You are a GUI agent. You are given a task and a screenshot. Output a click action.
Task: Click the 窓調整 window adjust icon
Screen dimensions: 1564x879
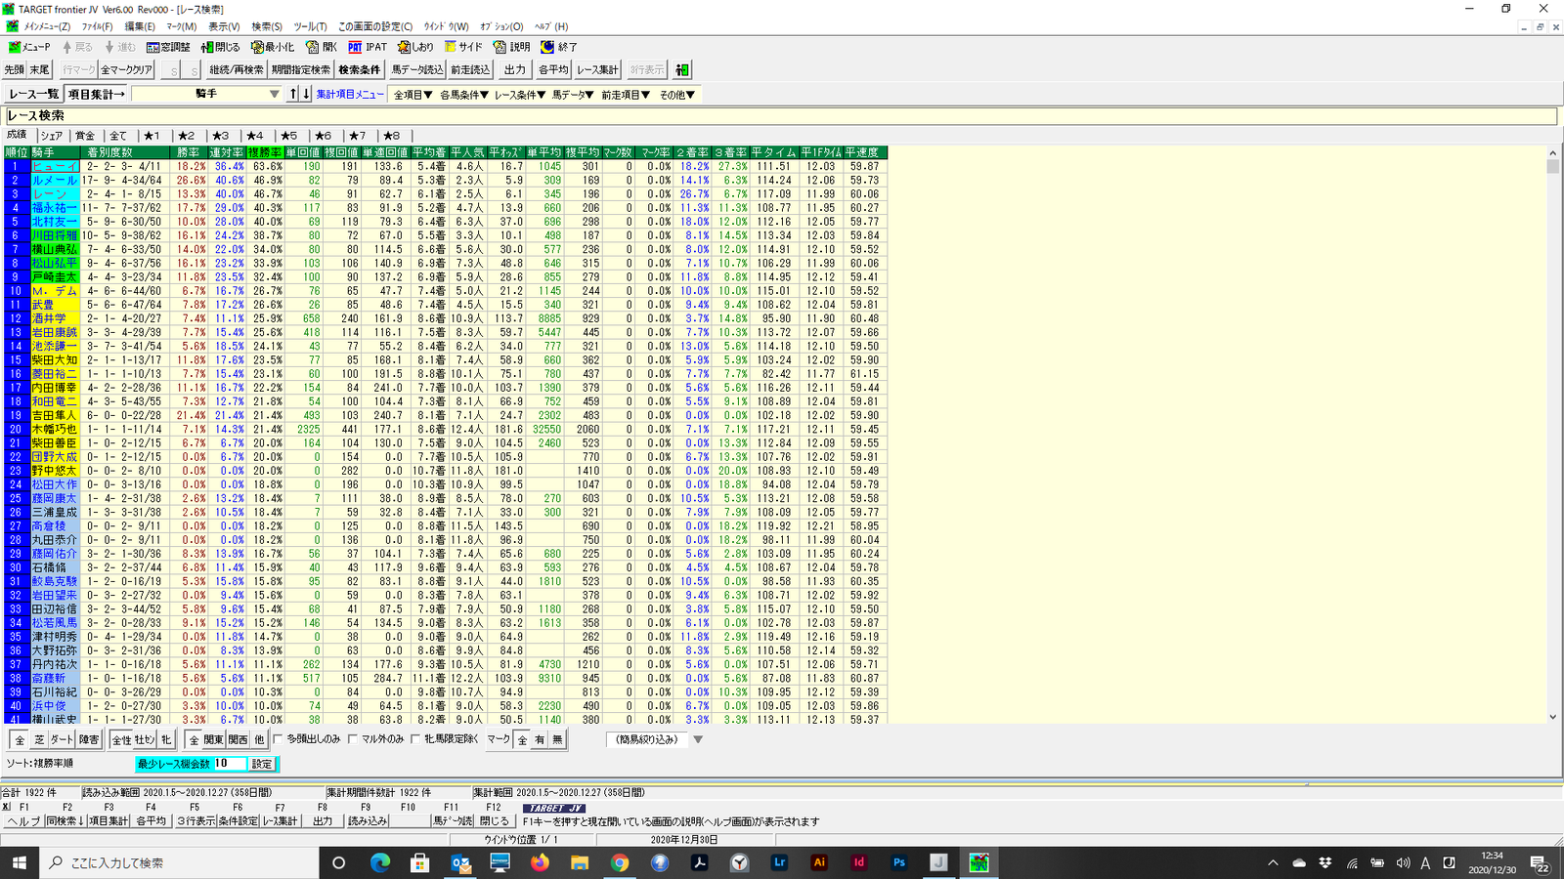168,47
